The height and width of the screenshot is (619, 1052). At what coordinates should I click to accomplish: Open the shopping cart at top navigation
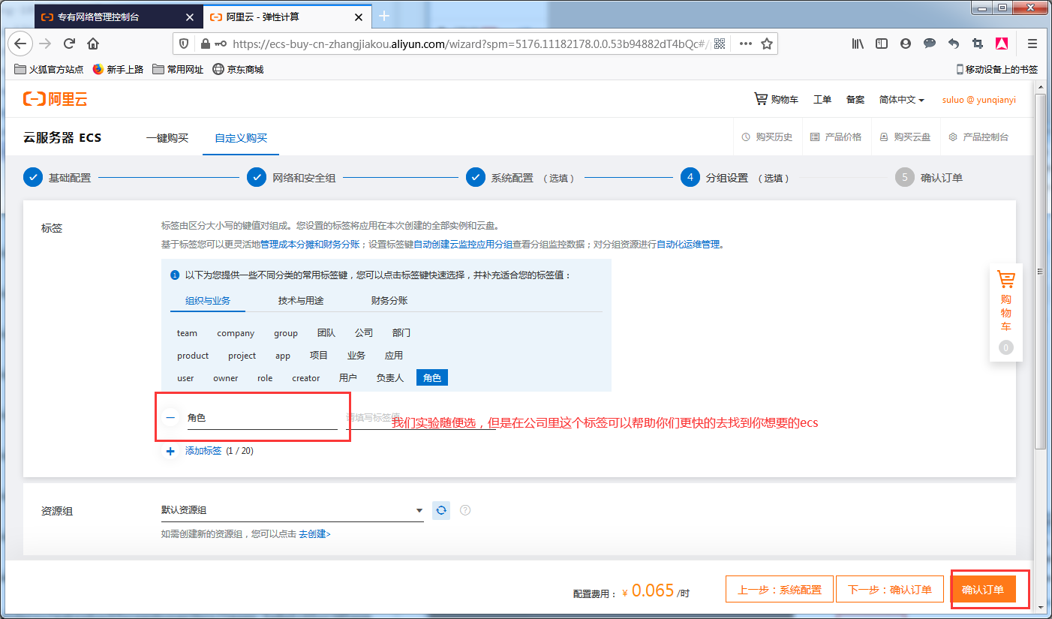777,98
